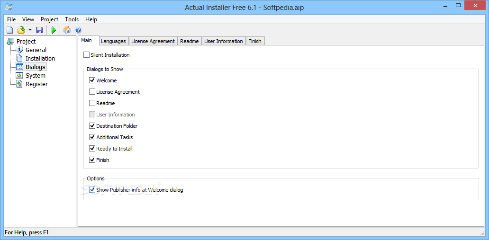Image resolution: width=489 pixels, height=240 pixels.
Task: Click the Home page house icon
Action: click(67, 30)
